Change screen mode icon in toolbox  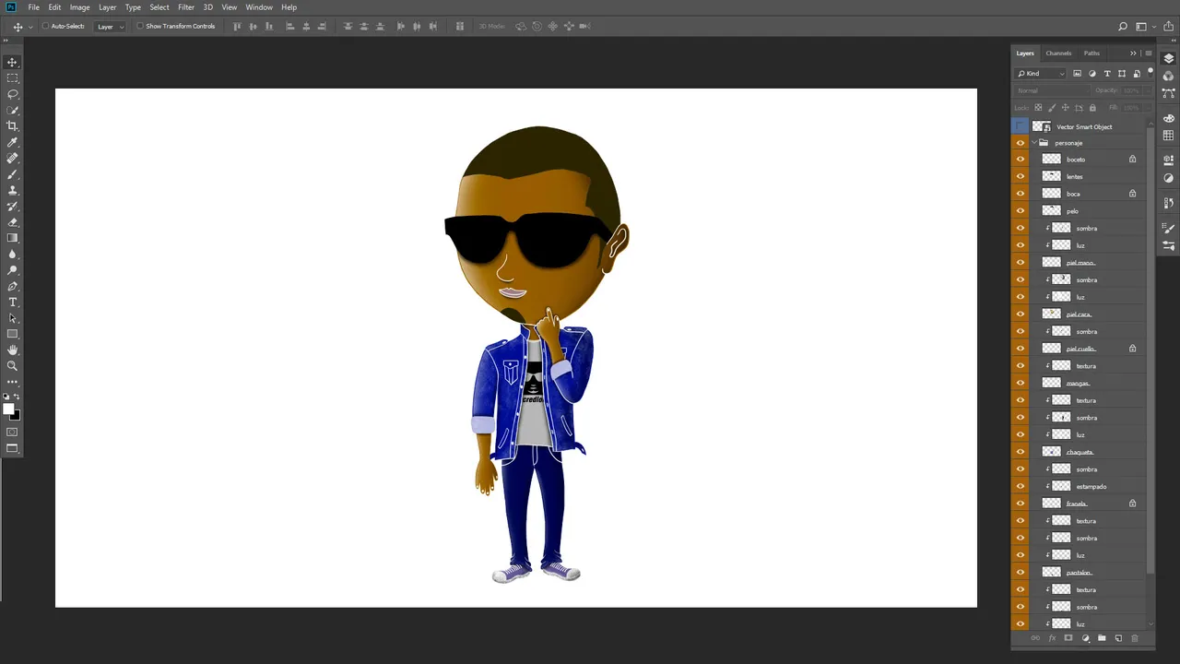[x=12, y=449]
